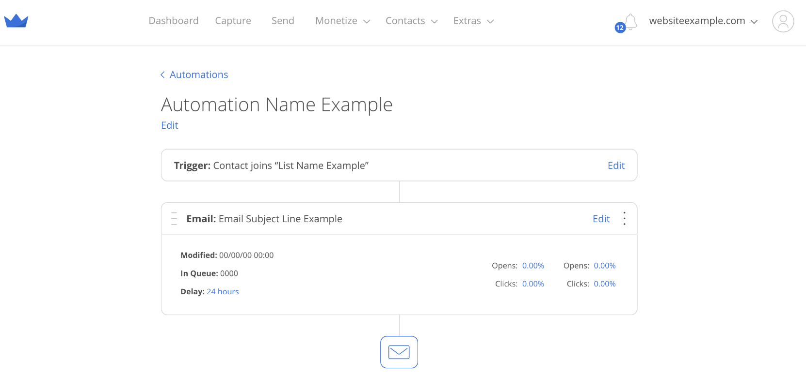The image size is (806, 391).
Task: Click the second Opens 0.00% value
Action: [605, 266]
